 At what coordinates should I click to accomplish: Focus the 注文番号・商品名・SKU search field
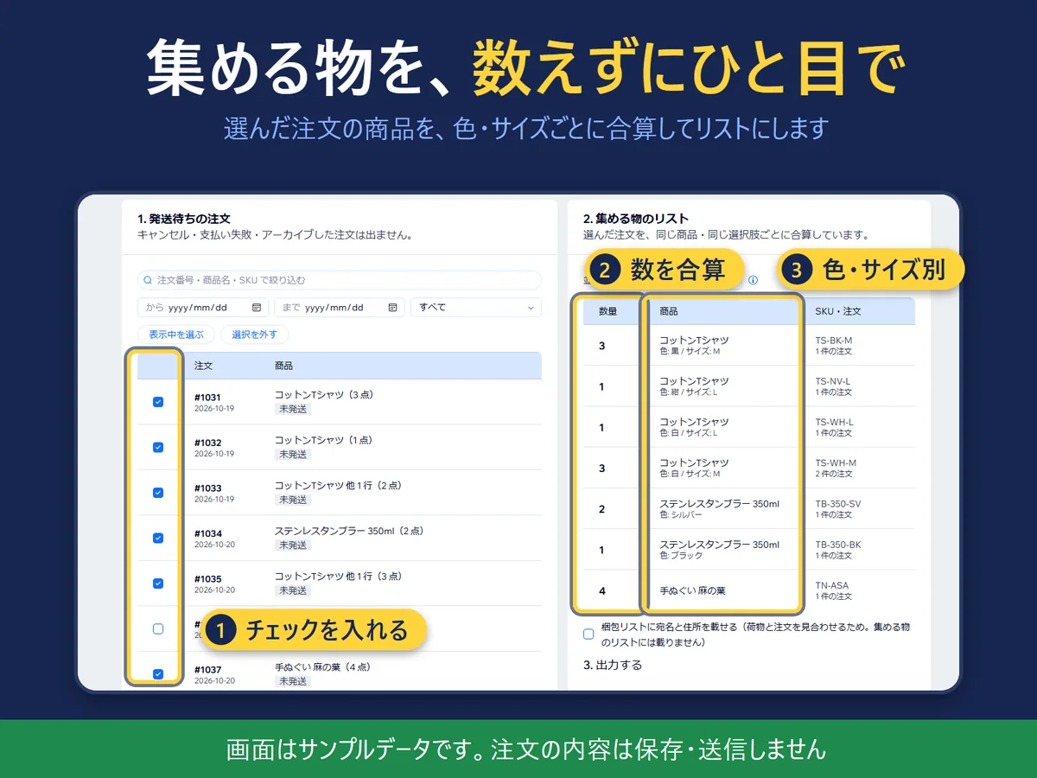click(x=340, y=280)
